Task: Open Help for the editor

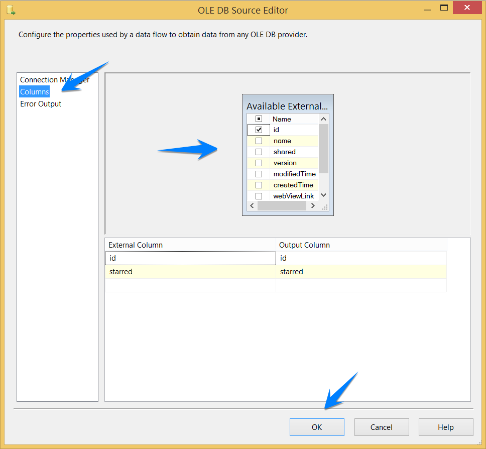Action: coord(446,427)
